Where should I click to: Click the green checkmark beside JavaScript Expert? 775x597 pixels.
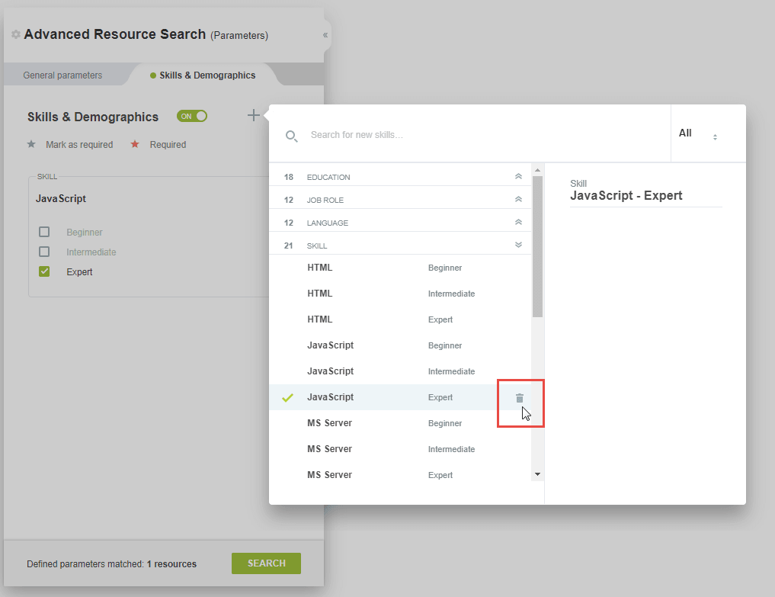point(287,397)
